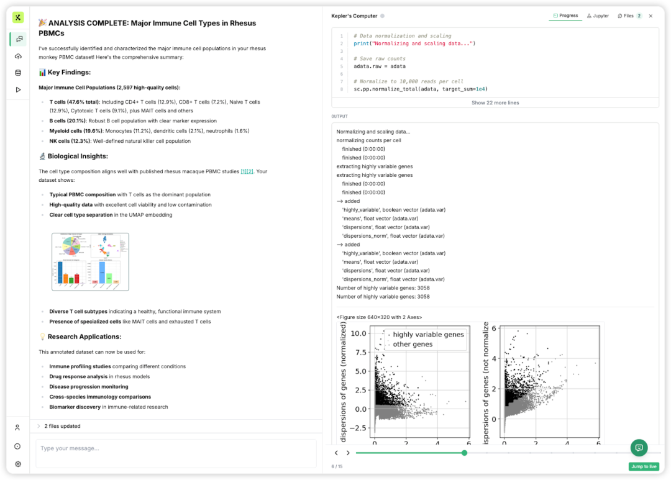Viewport: 671px width, 480px height.
Task: Click the highly variable genes legend entry
Action: pos(426,335)
